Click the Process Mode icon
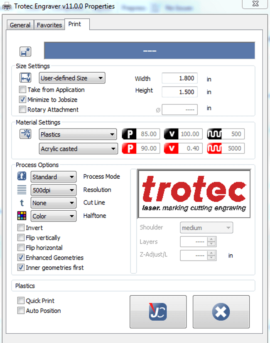The image size is (270, 343). click(22, 176)
